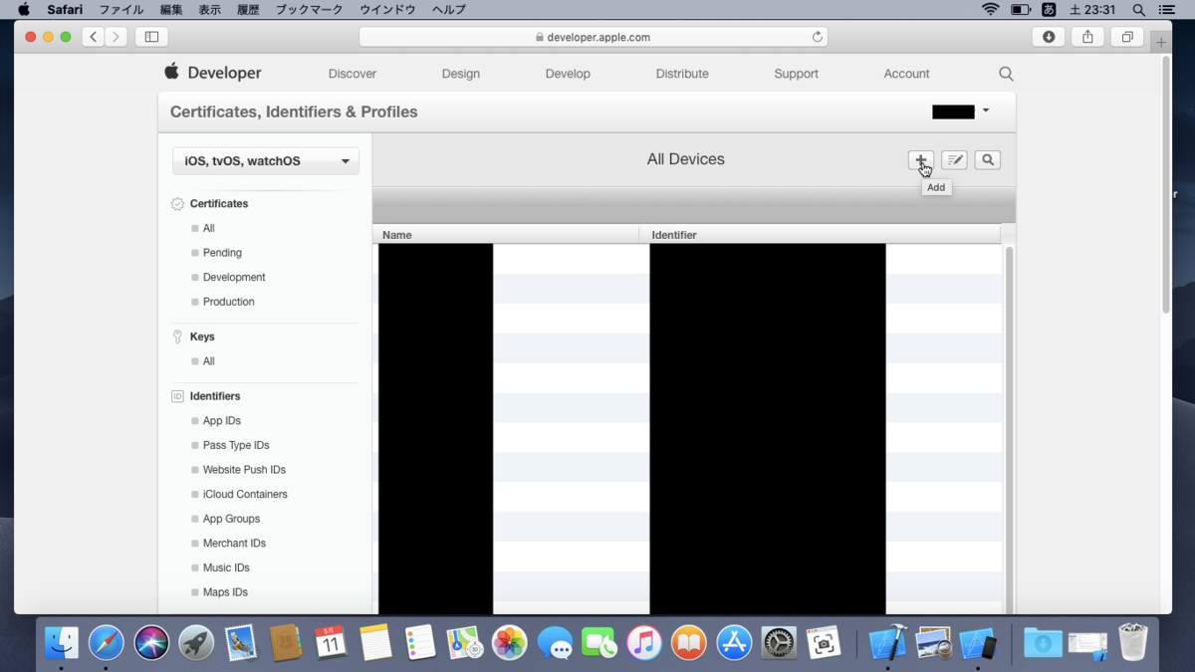Open Notification Center menu bar icon
Screen dimensions: 1195x672
tap(1167, 10)
